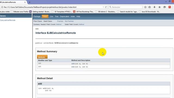Open the bookmarks library icon
174x98 pixels.
[x=150, y=7]
